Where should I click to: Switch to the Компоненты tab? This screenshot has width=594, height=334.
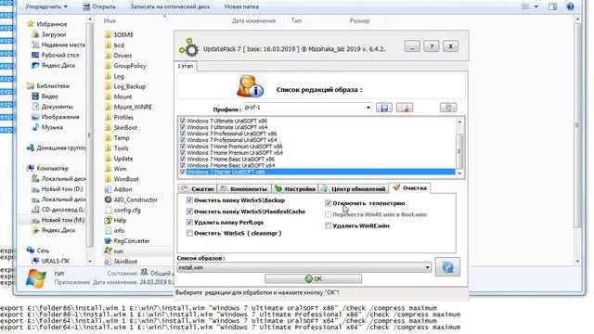[245, 188]
